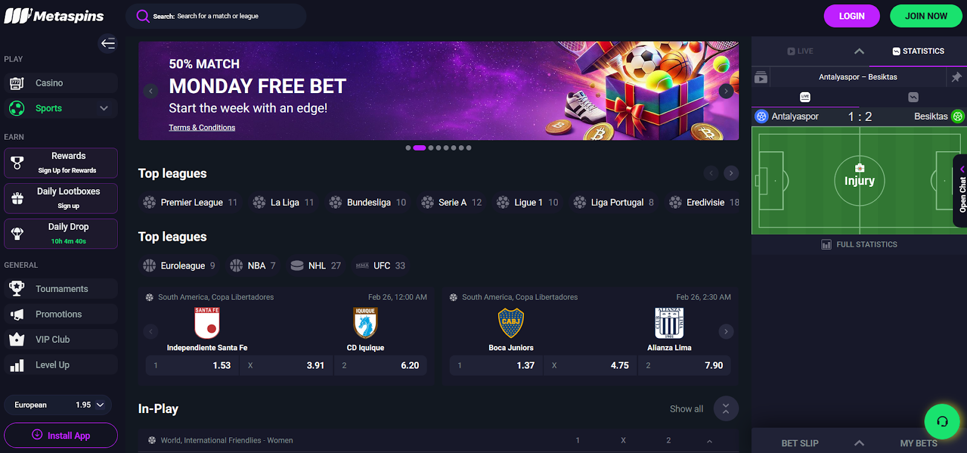Switch to the live tracker view icon

click(805, 97)
